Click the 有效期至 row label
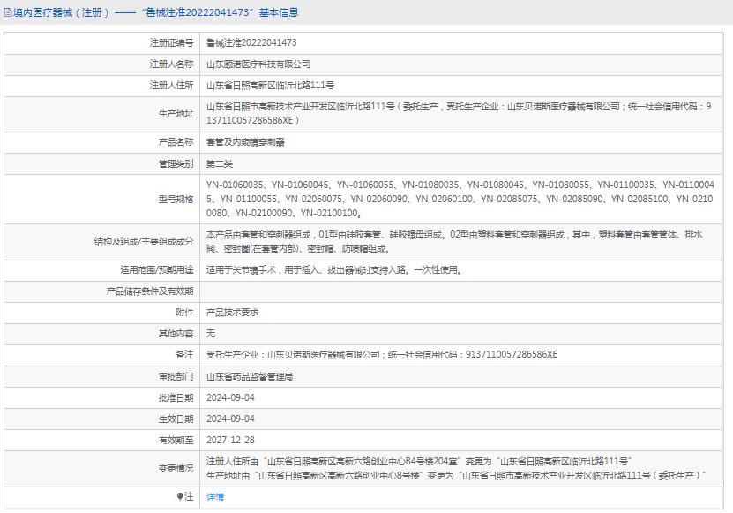Image resolution: width=733 pixels, height=513 pixels. click(x=176, y=441)
